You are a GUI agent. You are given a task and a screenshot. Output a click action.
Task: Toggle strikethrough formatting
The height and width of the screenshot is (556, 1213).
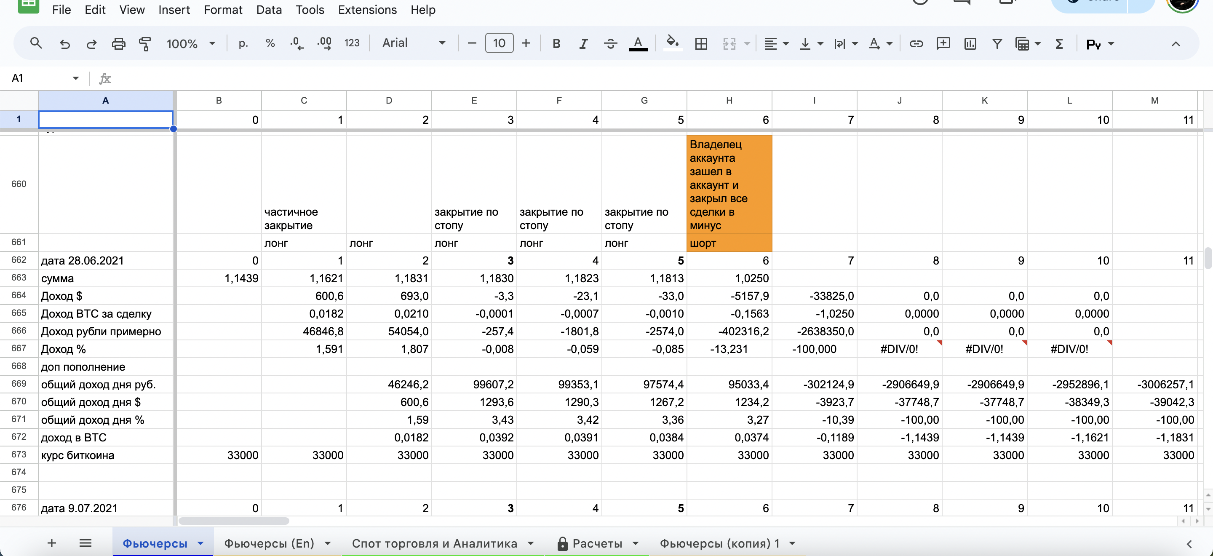(x=610, y=43)
